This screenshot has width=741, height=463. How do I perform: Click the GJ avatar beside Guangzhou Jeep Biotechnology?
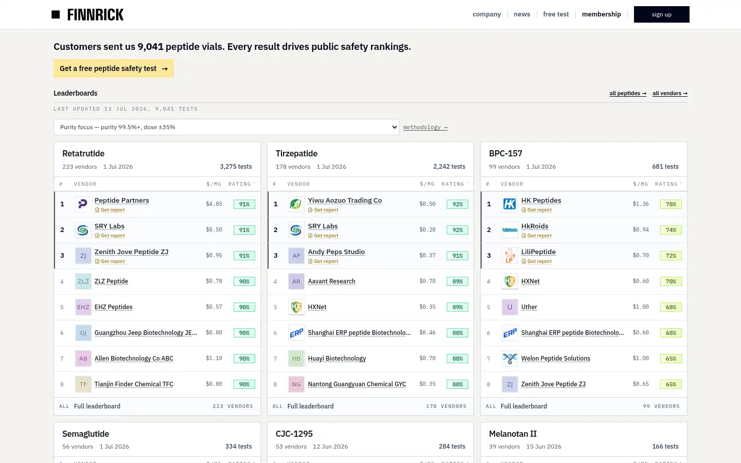83,333
